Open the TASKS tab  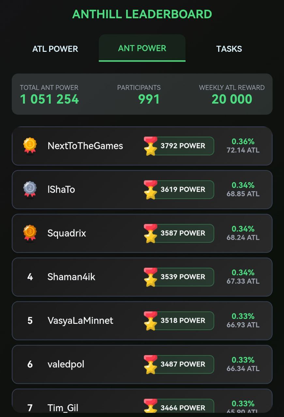[229, 49]
